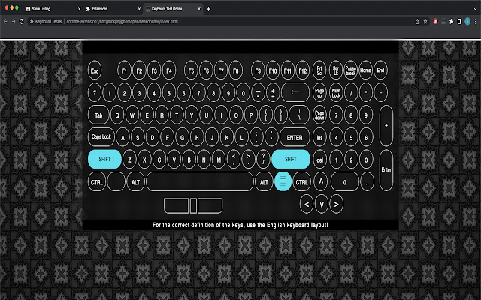Click the right CTRL key

[302, 181]
